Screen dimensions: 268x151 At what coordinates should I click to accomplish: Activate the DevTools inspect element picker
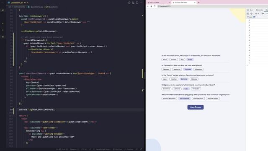[x=247, y=10]
